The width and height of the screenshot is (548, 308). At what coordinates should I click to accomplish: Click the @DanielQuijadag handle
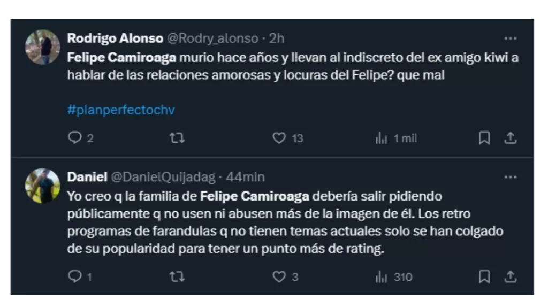163,177
